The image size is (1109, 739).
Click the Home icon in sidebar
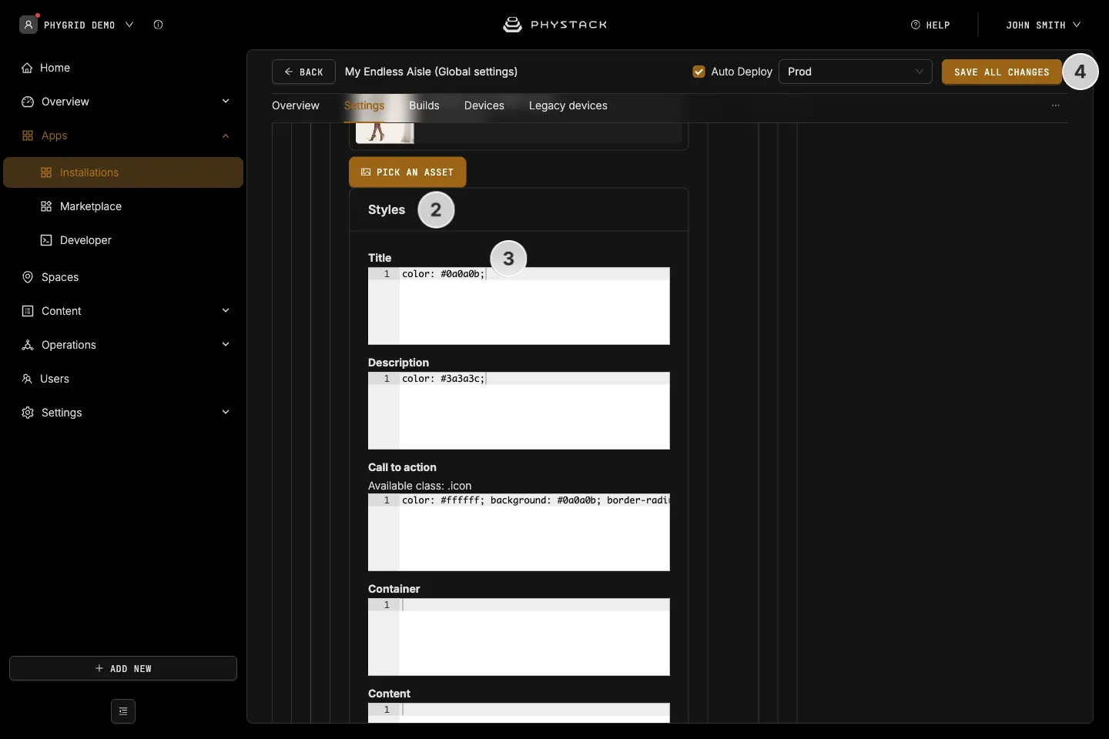pyautogui.click(x=27, y=68)
